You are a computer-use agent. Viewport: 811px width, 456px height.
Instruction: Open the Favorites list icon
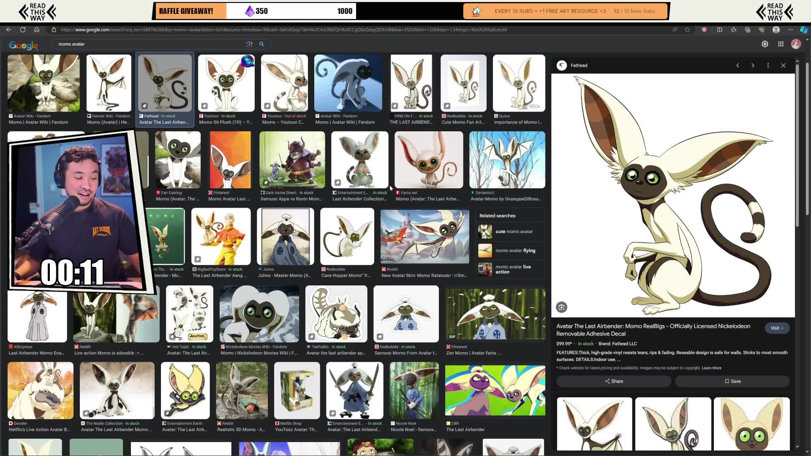tap(734, 30)
